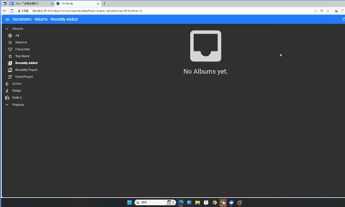
Task: Click the browser address bar URL
Action: click(x=87, y=11)
